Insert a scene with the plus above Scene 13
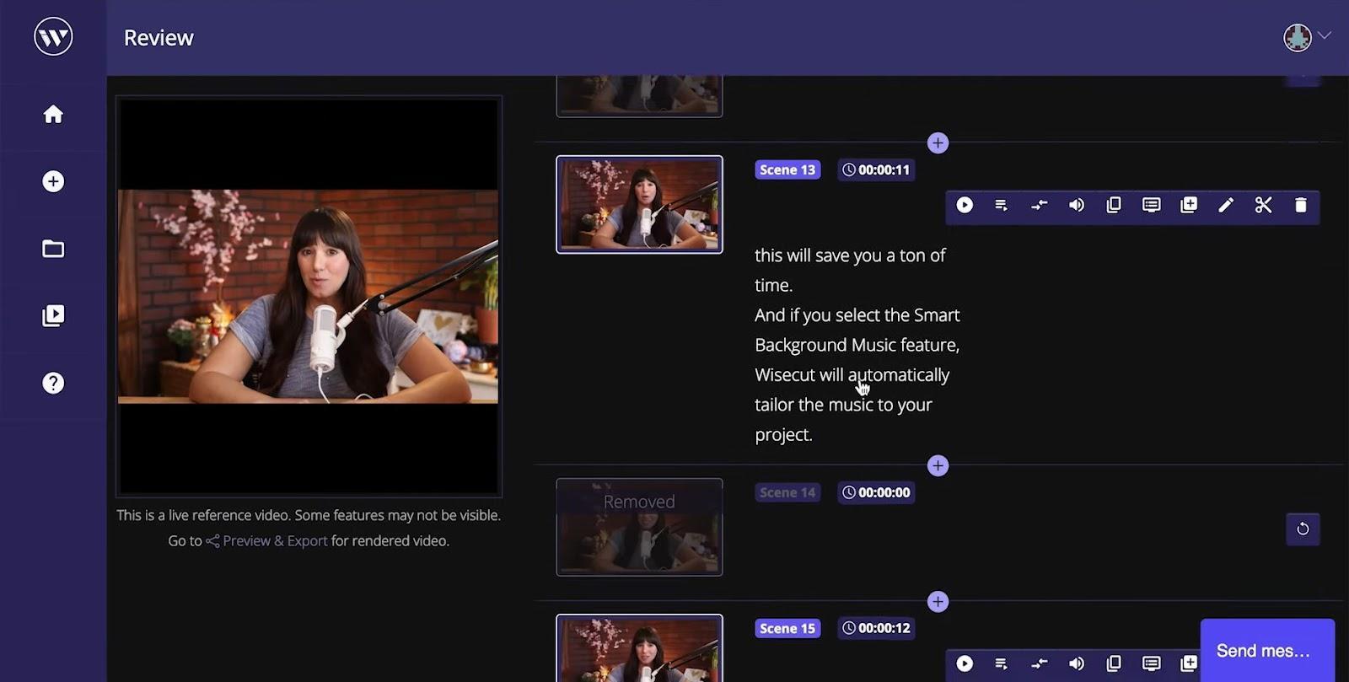 [938, 142]
